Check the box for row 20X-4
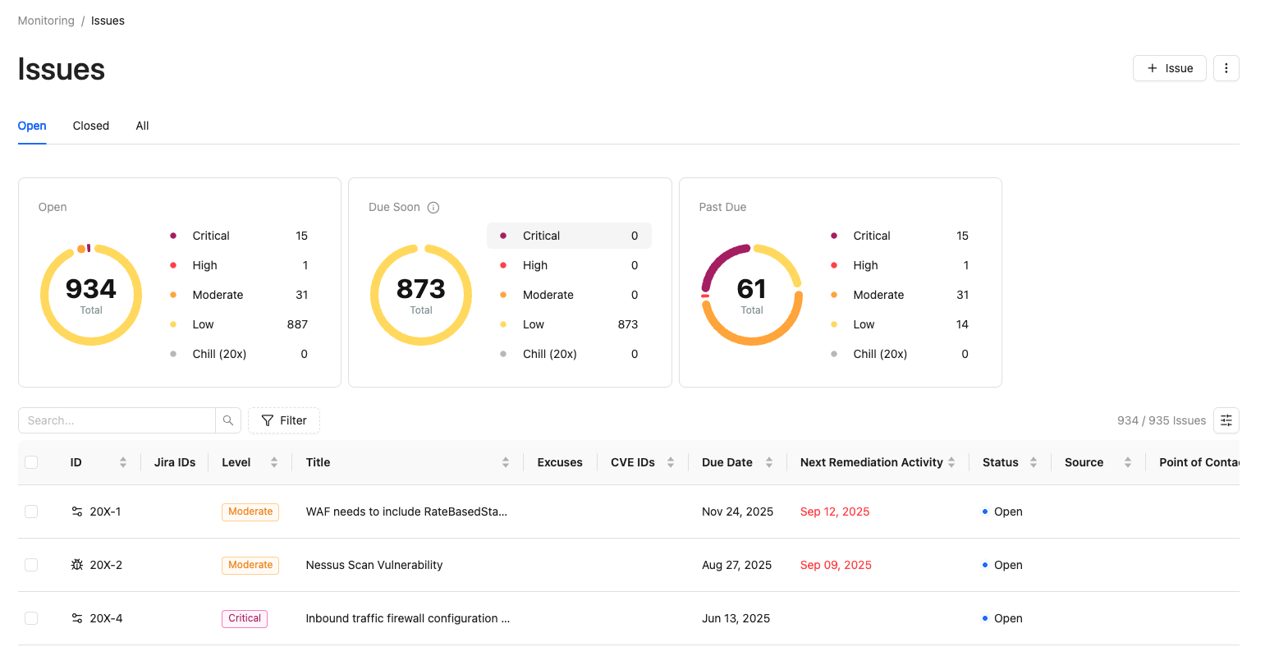1288x647 pixels. click(x=31, y=618)
